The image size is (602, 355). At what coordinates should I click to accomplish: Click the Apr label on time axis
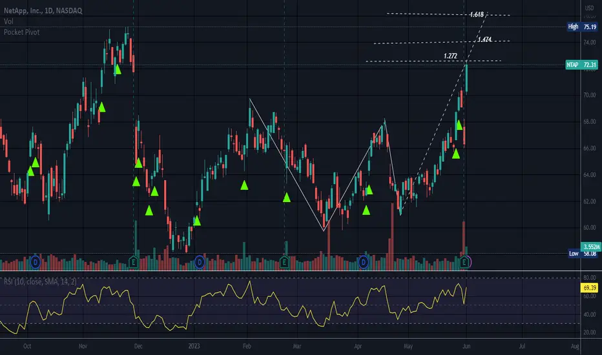pos(358,346)
